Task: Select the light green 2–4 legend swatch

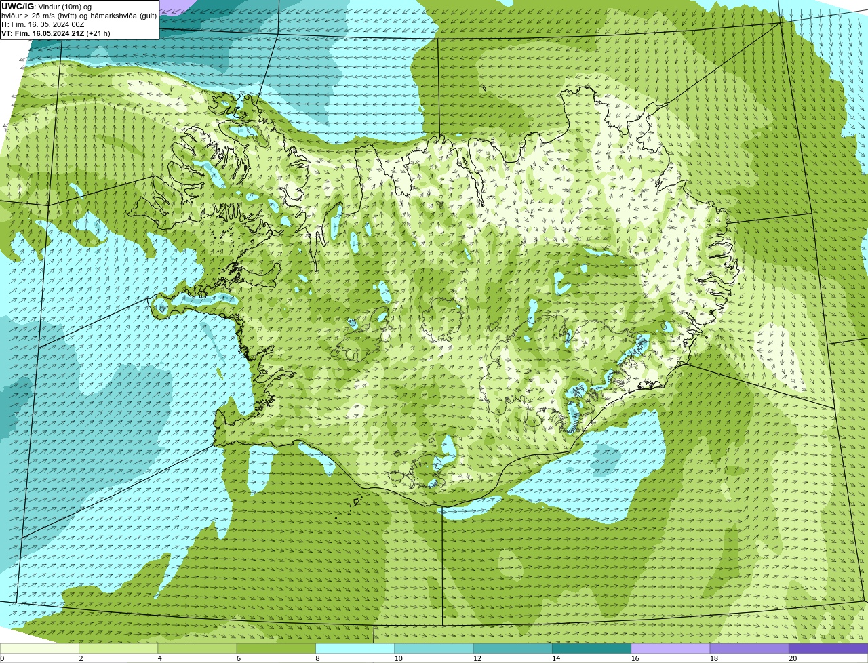Action: click(119, 648)
